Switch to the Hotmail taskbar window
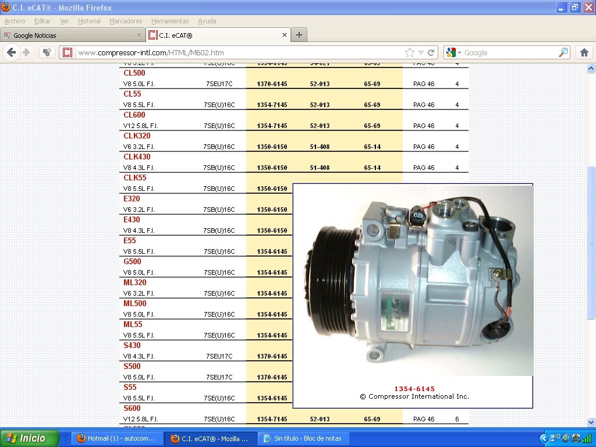 coord(118,438)
